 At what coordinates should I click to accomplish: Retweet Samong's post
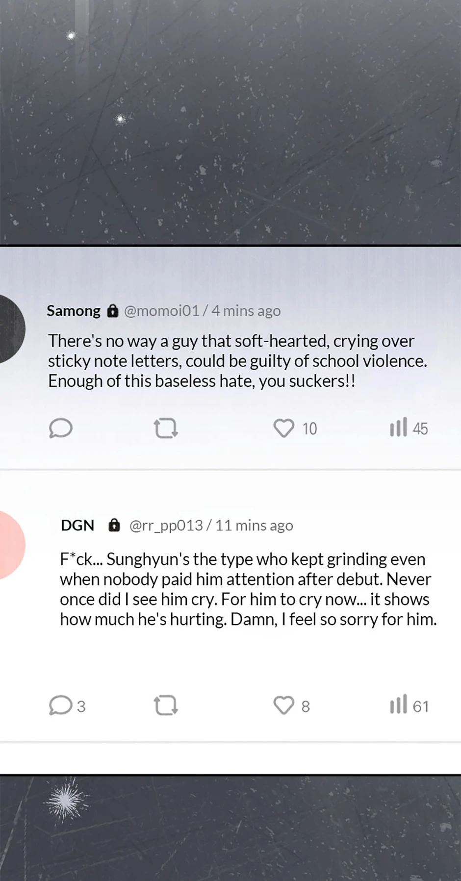click(x=165, y=428)
